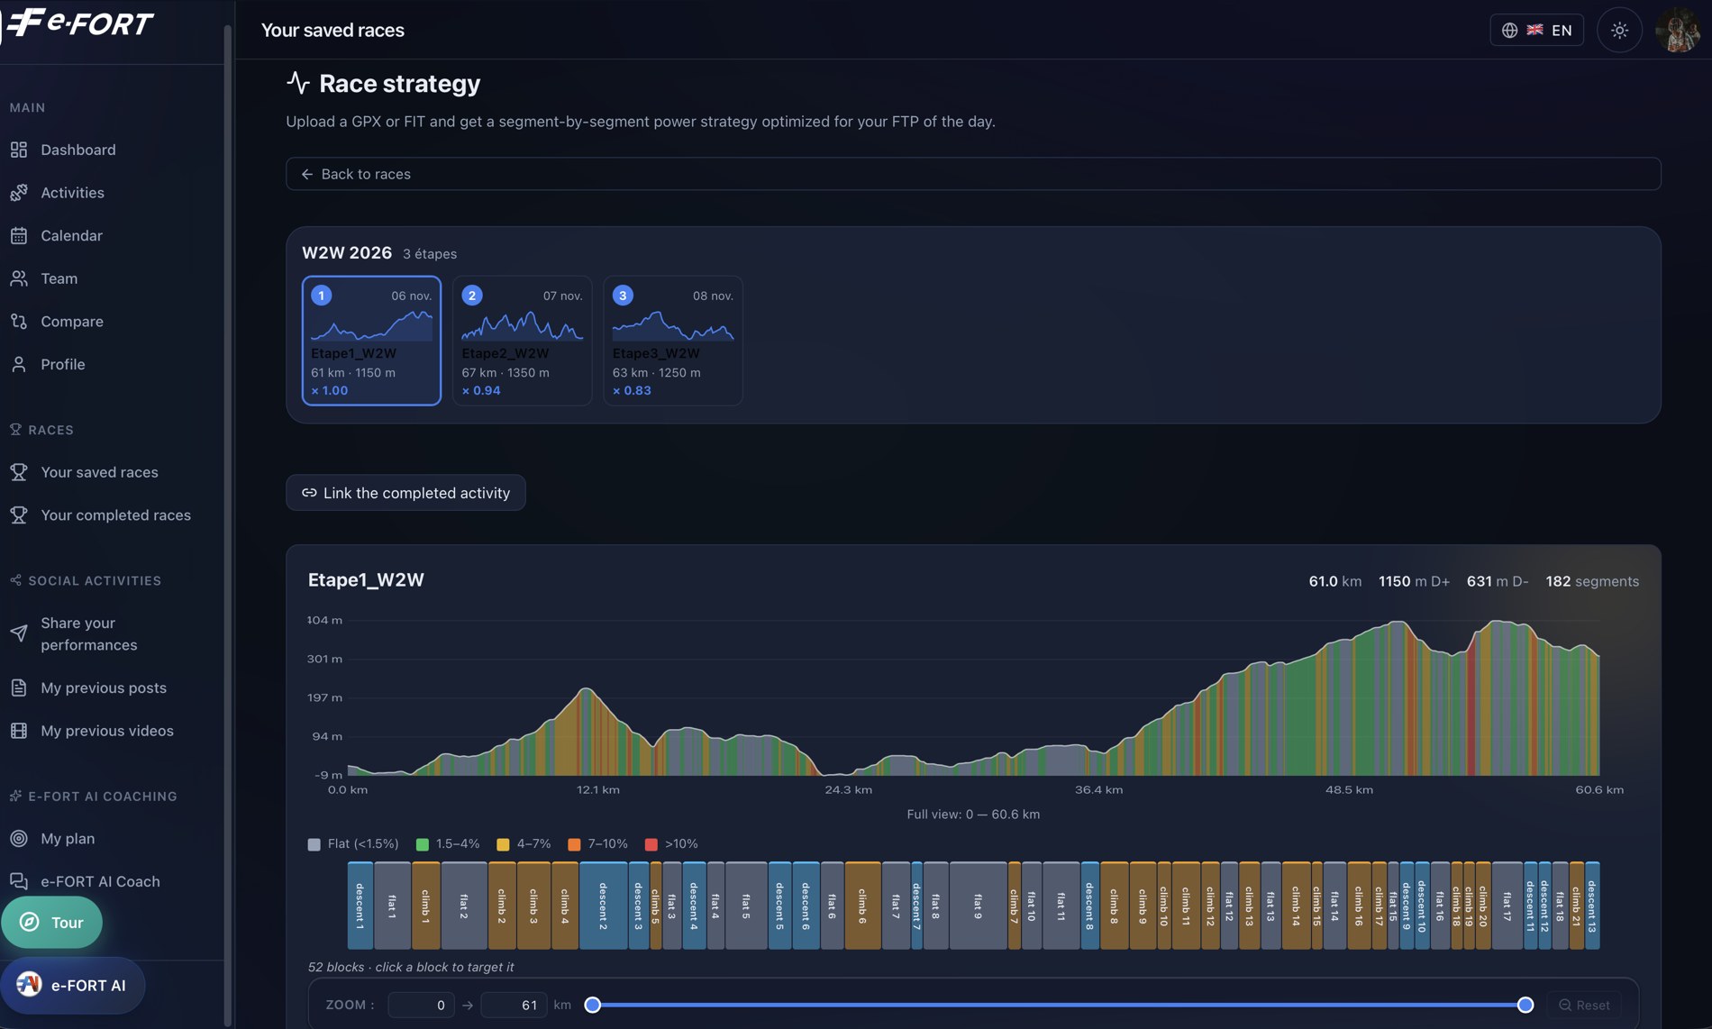This screenshot has width=1712, height=1029.
Task: Select the flat 5 block
Action: 746,906
